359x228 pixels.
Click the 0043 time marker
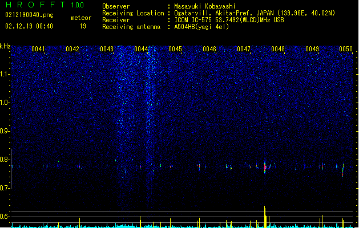click(x=107, y=49)
